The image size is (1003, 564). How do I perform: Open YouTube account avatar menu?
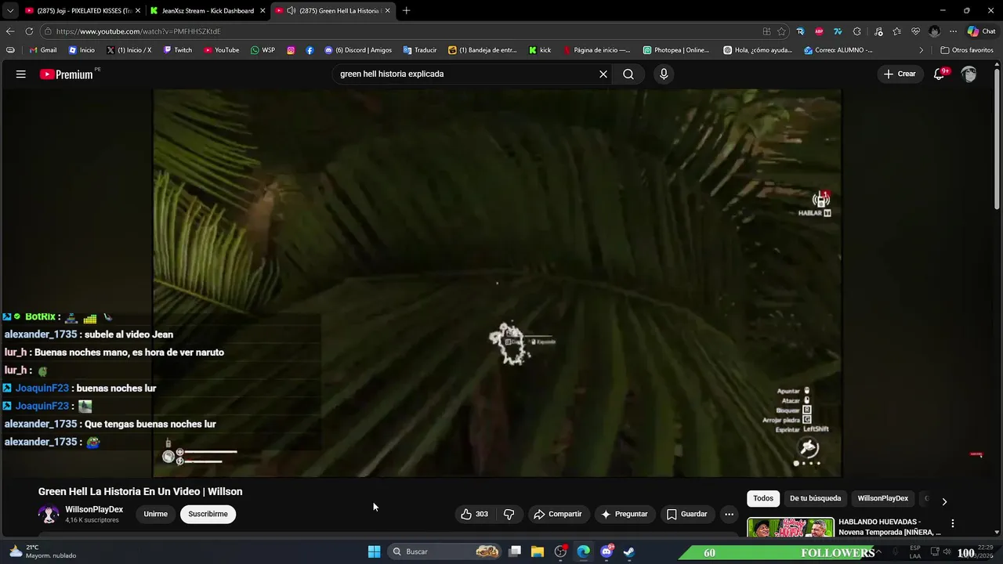969,74
